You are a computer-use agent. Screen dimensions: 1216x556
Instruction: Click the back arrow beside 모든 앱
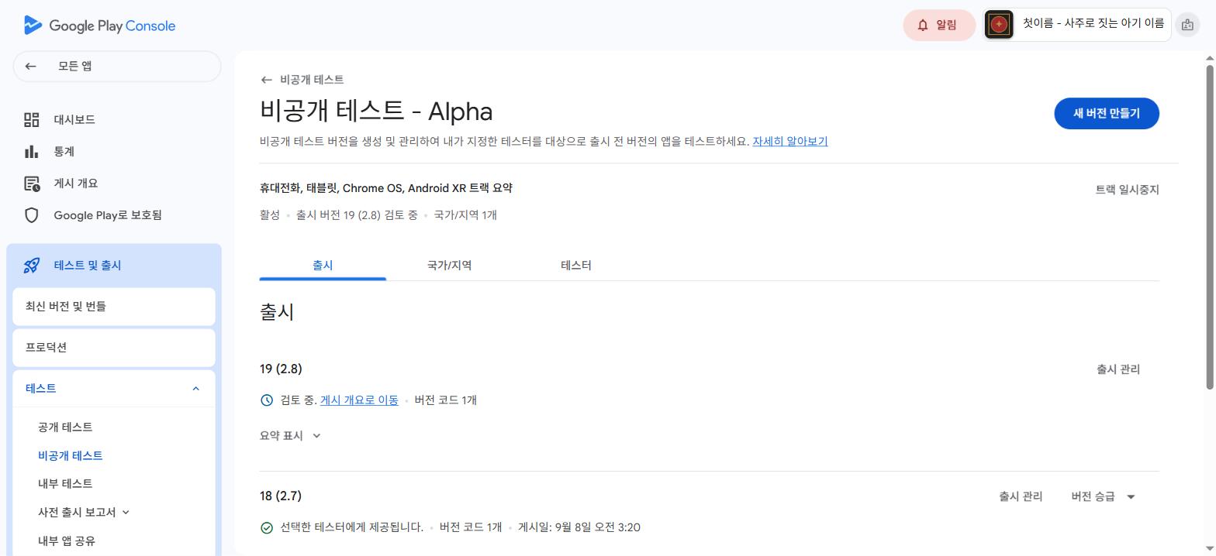(x=31, y=67)
